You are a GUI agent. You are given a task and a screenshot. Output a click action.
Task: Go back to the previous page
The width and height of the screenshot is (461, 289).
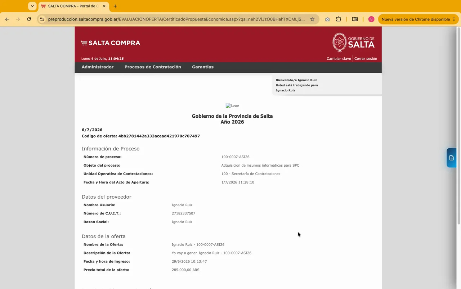[x=7, y=19]
